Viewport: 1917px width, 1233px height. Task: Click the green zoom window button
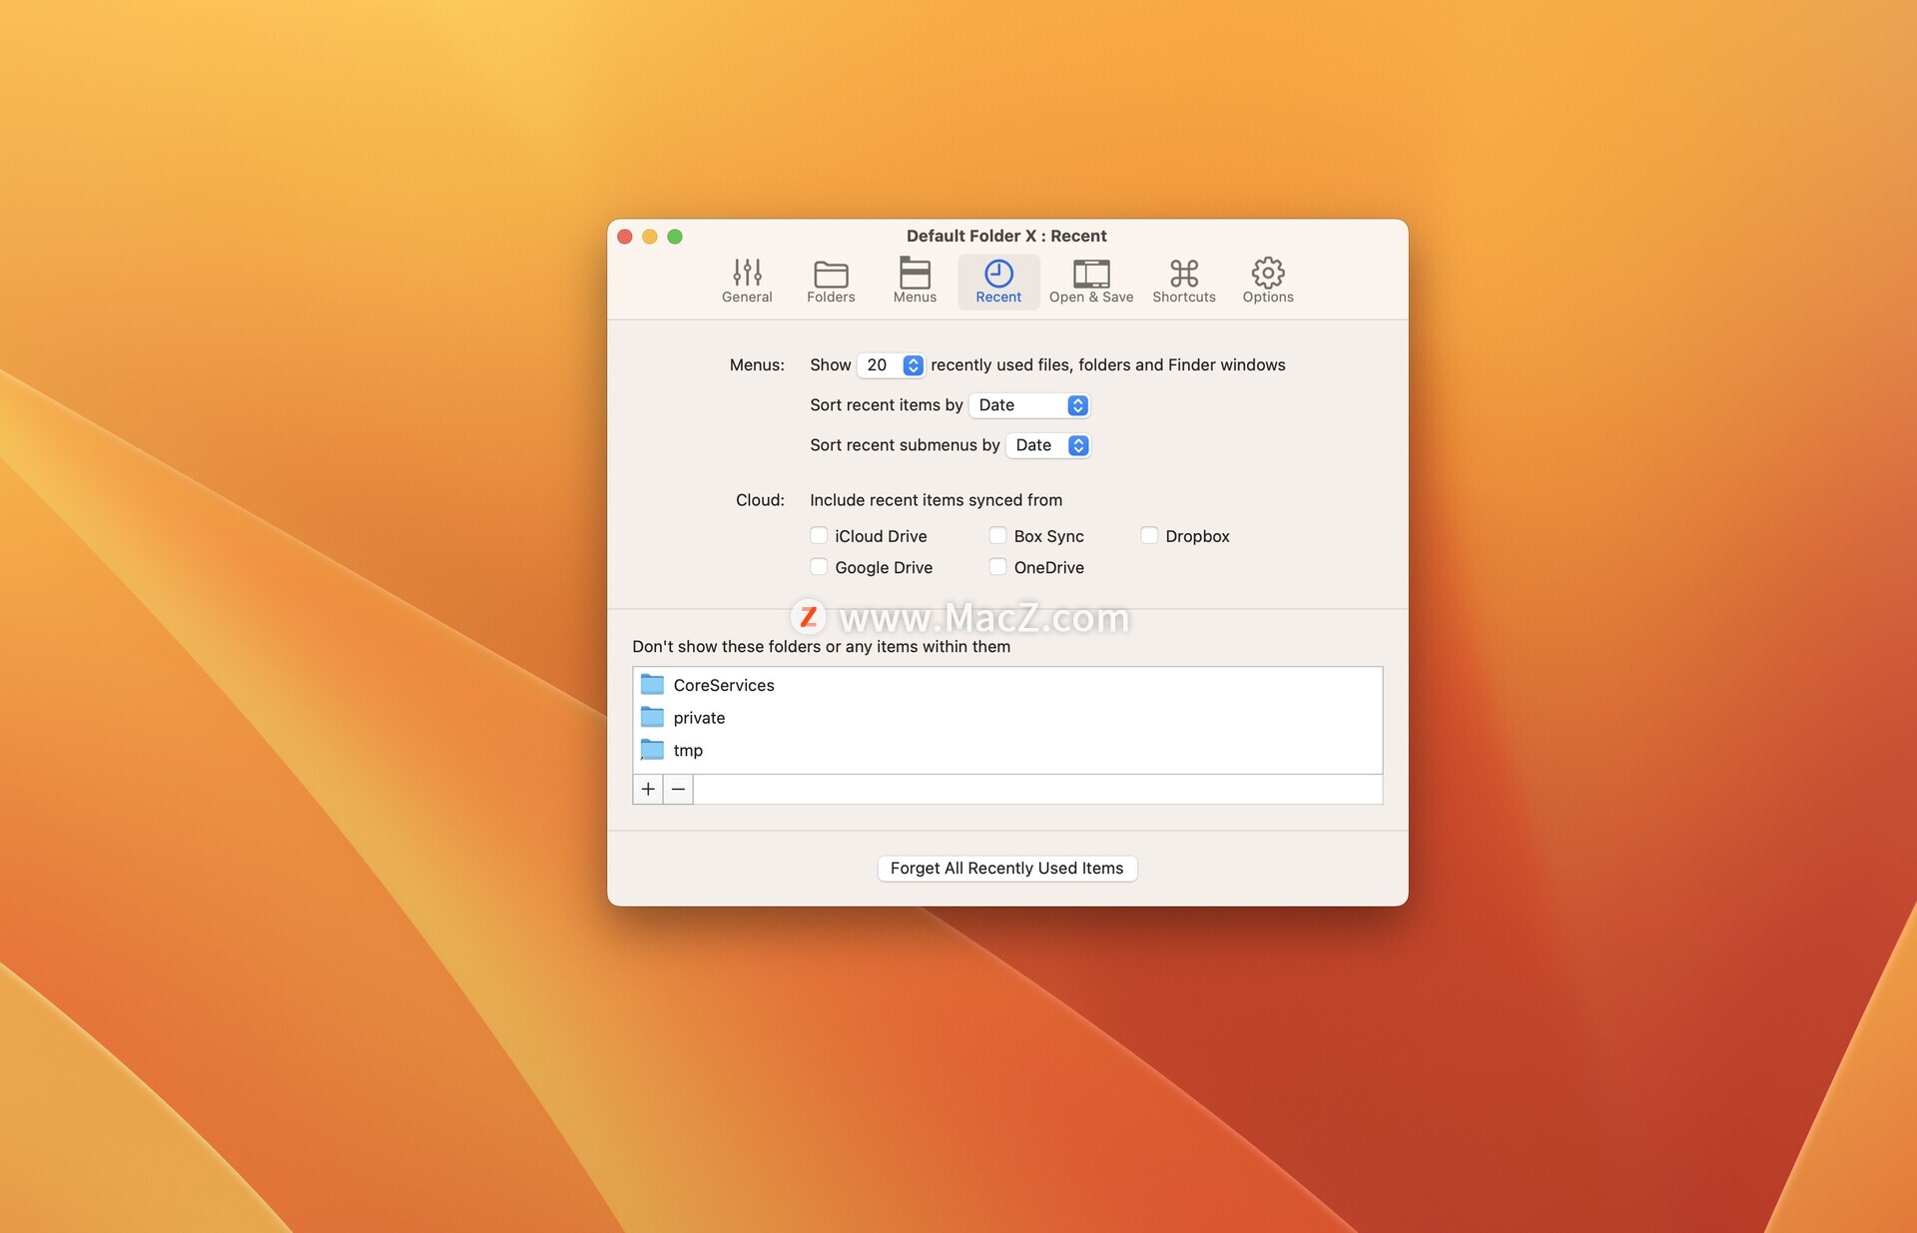[675, 237]
